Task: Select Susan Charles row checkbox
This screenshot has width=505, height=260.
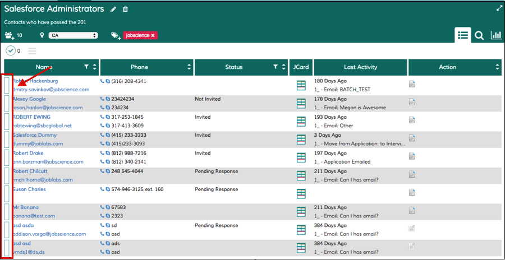Action: [6, 193]
